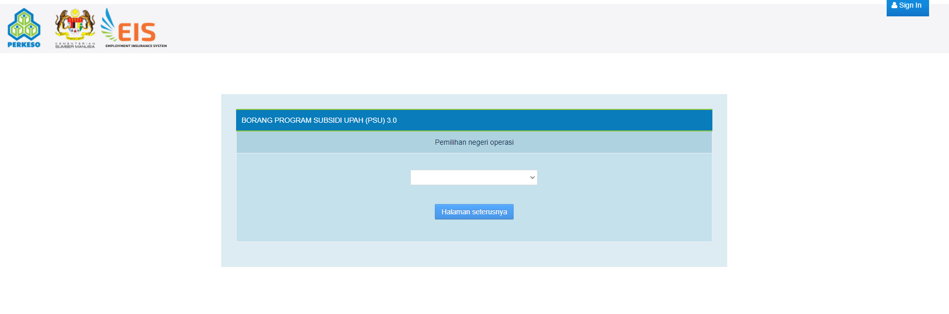Open the negeri operasi state dropdown

tap(474, 177)
